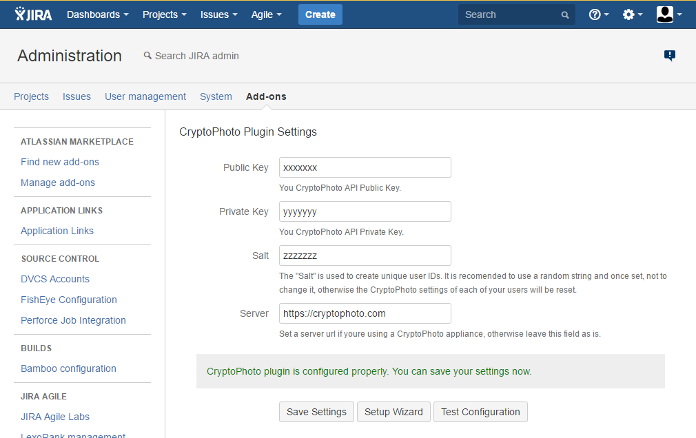Open FishEye Configuration
The width and height of the screenshot is (696, 438).
pos(69,300)
